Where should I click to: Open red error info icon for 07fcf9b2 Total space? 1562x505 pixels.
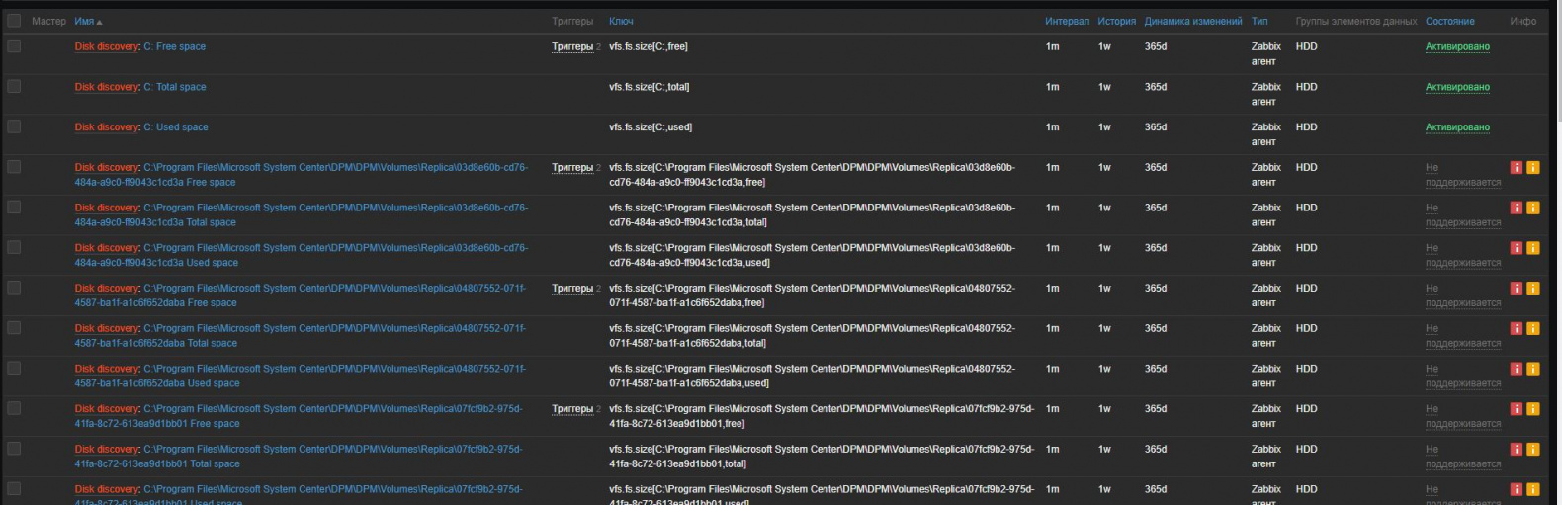pyautogui.click(x=1517, y=449)
